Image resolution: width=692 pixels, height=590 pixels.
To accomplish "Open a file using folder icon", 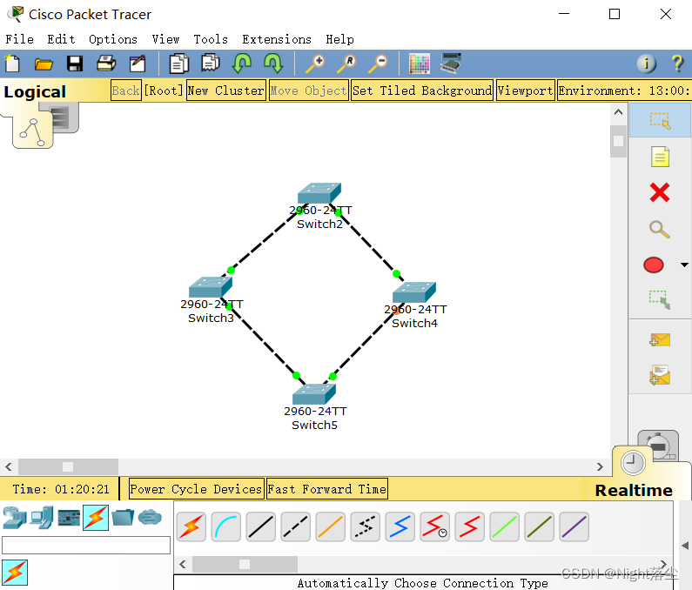I will pyautogui.click(x=44, y=64).
